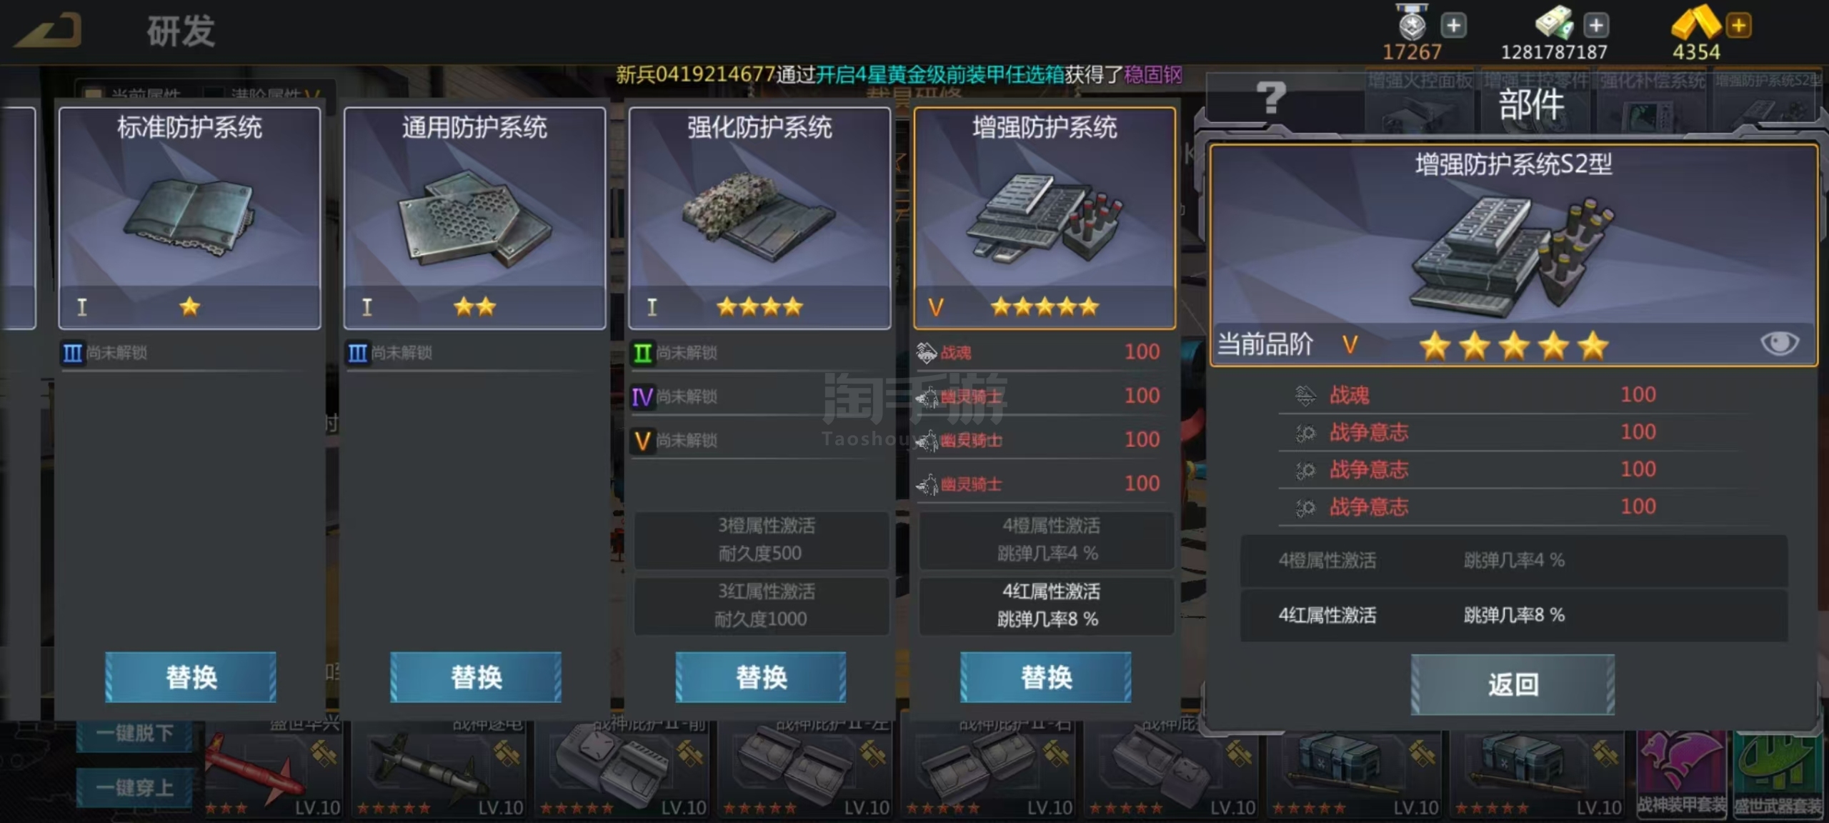This screenshot has height=823, width=1829.
Task: Add cash with the plus next to 1281787187
Action: 1596,26
